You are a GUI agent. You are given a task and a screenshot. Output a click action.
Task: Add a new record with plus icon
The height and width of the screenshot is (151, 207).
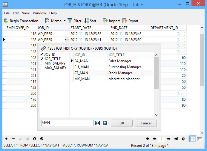click(6, 139)
